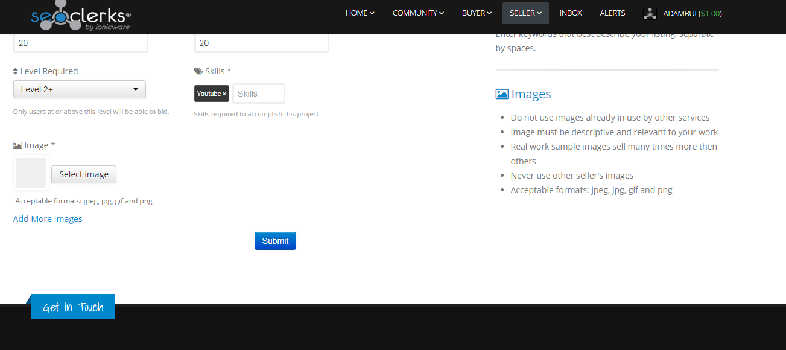Open the Level 2+ dropdown
This screenshot has height=350, width=786.
[80, 89]
